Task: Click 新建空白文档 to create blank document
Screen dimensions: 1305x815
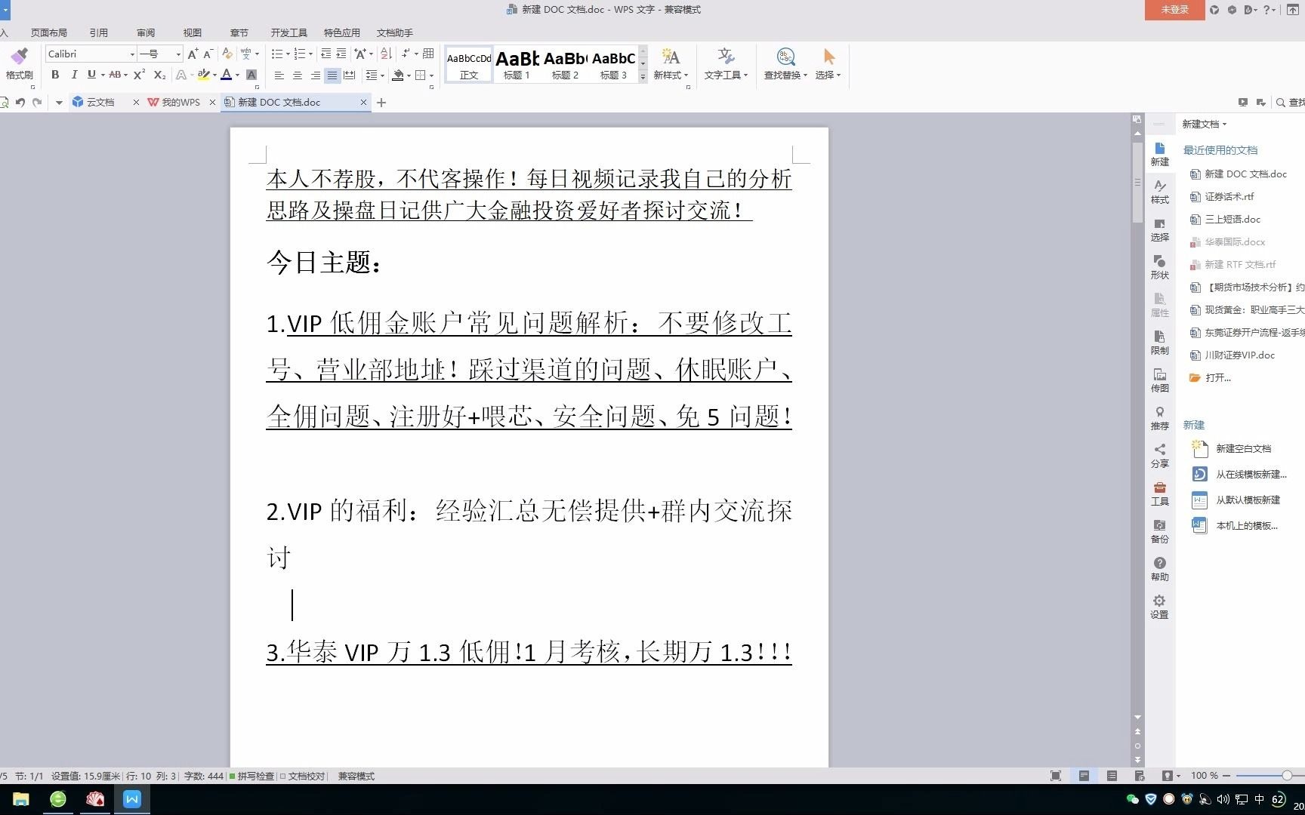Action: click(x=1243, y=448)
